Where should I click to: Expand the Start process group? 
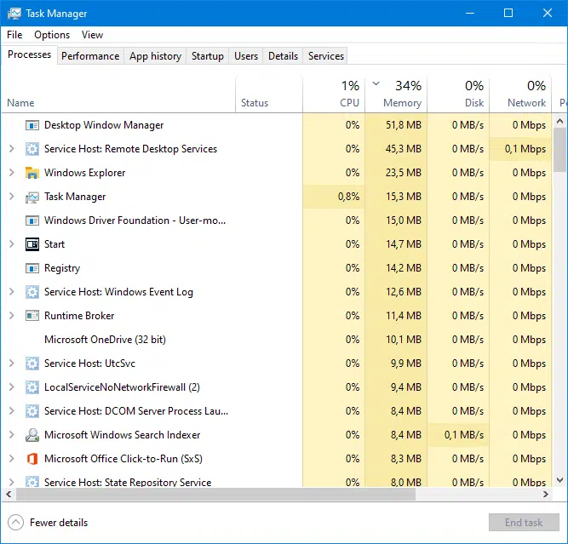click(x=12, y=244)
